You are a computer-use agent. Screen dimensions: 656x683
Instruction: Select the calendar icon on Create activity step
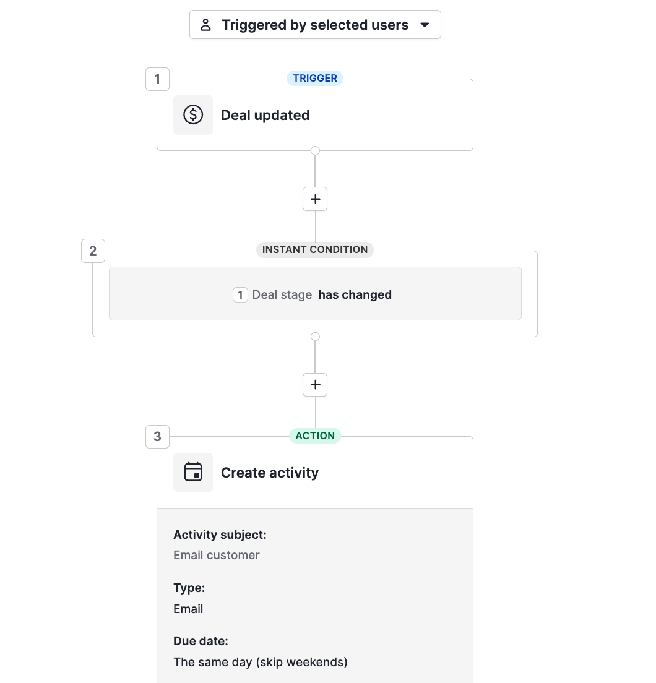(x=192, y=472)
